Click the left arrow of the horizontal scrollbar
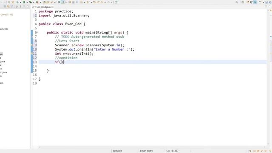Screen dimensions: 272x153 click(x=40, y=147)
